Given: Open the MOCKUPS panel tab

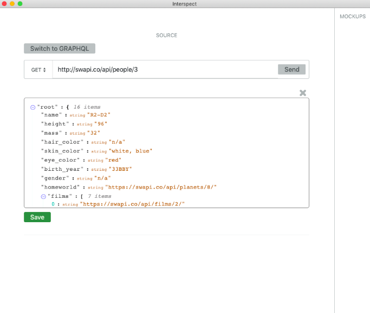Looking at the screenshot, I should (x=353, y=16).
